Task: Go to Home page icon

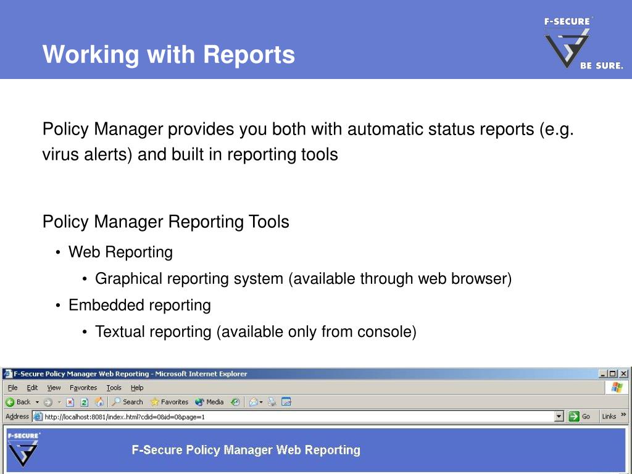Action: pos(99,402)
